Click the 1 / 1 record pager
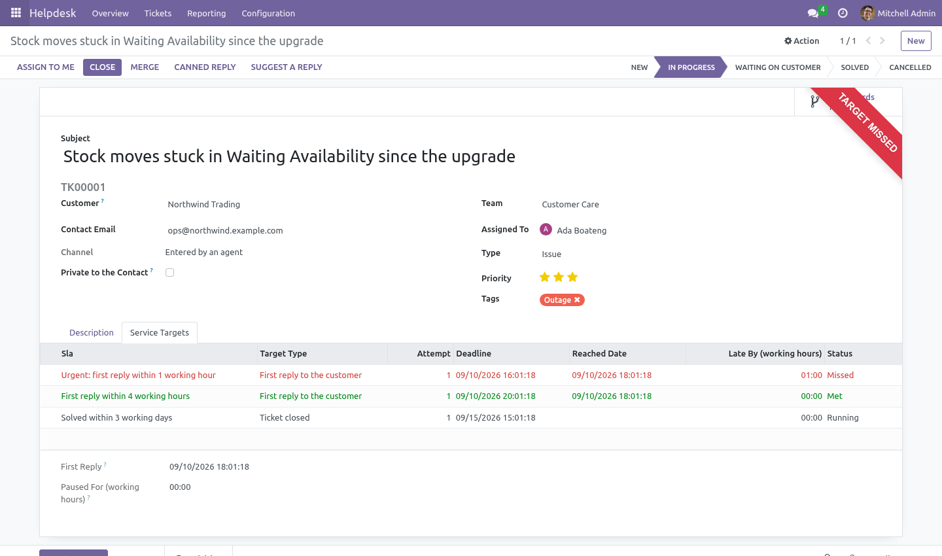The width and height of the screenshot is (942, 556). 848,41
